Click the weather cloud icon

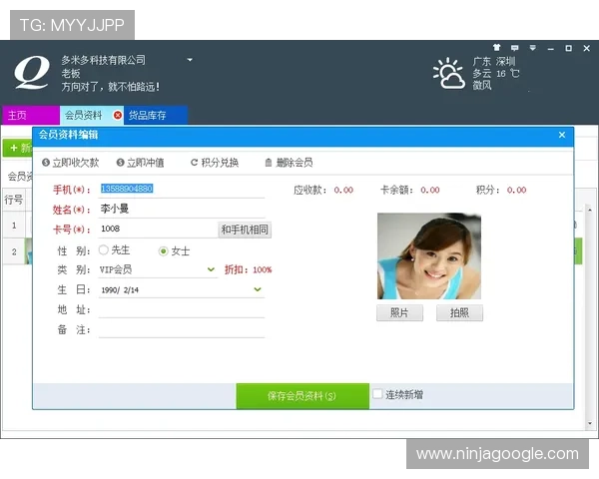tap(448, 73)
